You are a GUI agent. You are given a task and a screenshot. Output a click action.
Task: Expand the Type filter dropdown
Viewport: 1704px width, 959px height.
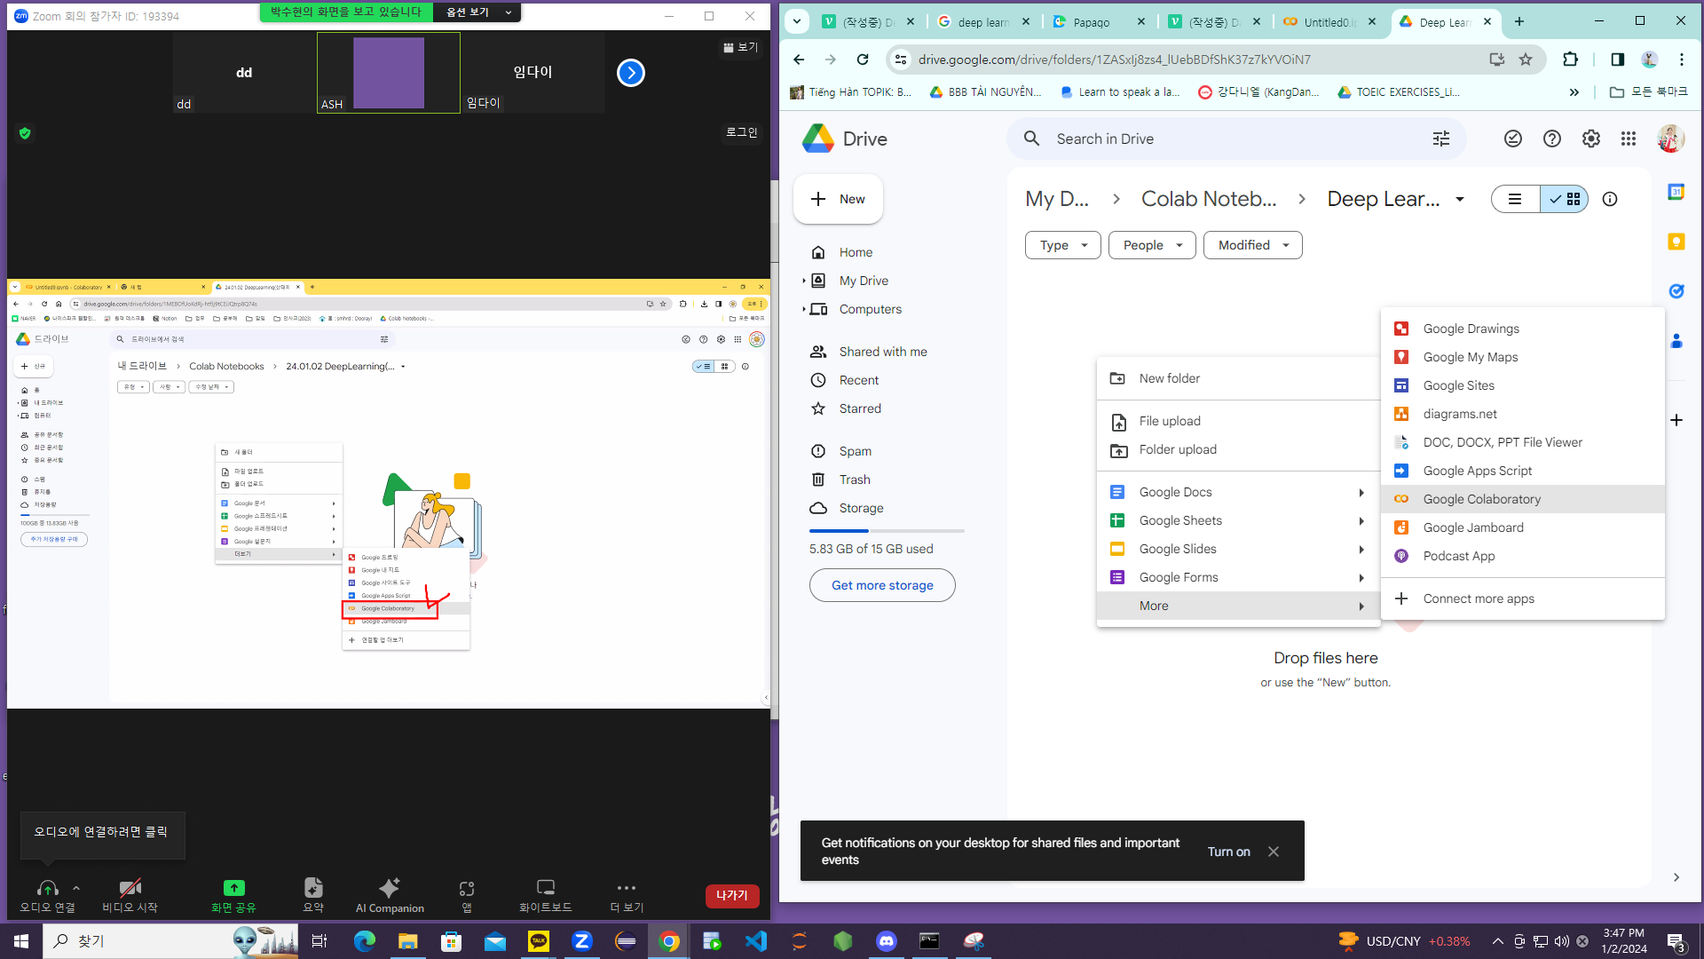pyautogui.click(x=1062, y=245)
